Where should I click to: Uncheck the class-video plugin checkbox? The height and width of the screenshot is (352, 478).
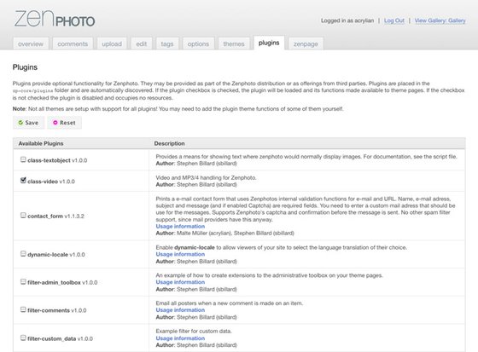[x=23, y=181]
